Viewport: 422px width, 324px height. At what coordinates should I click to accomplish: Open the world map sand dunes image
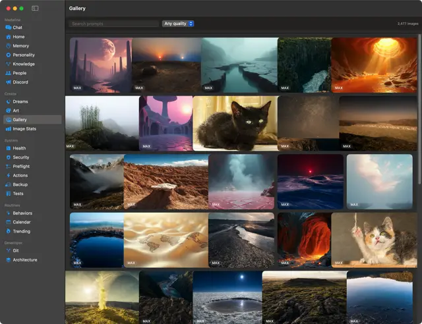(x=166, y=240)
